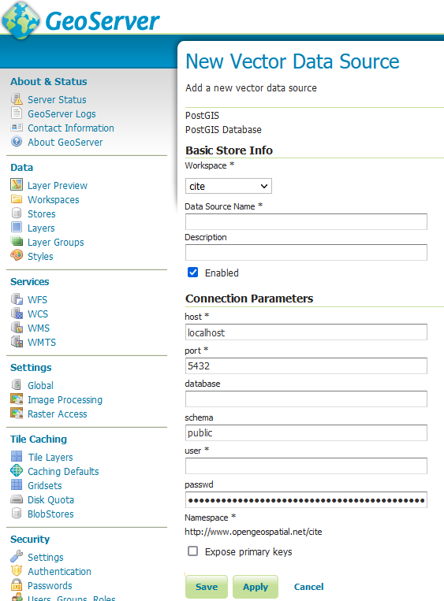Click the Save button
The width and height of the screenshot is (444, 601).
[207, 587]
